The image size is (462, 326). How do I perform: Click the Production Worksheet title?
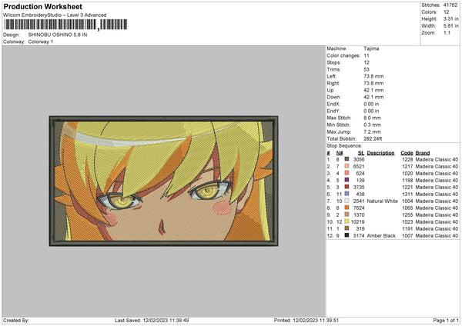coord(43,6)
